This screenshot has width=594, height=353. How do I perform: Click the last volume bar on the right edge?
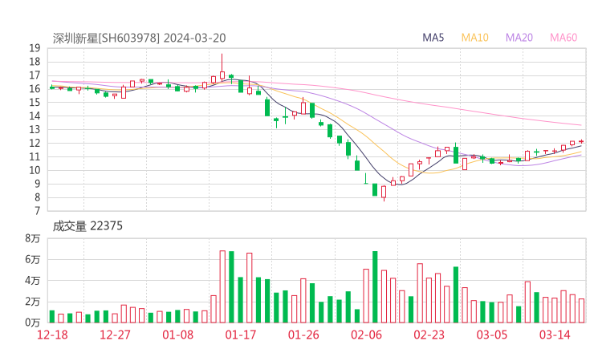pyautogui.click(x=581, y=310)
